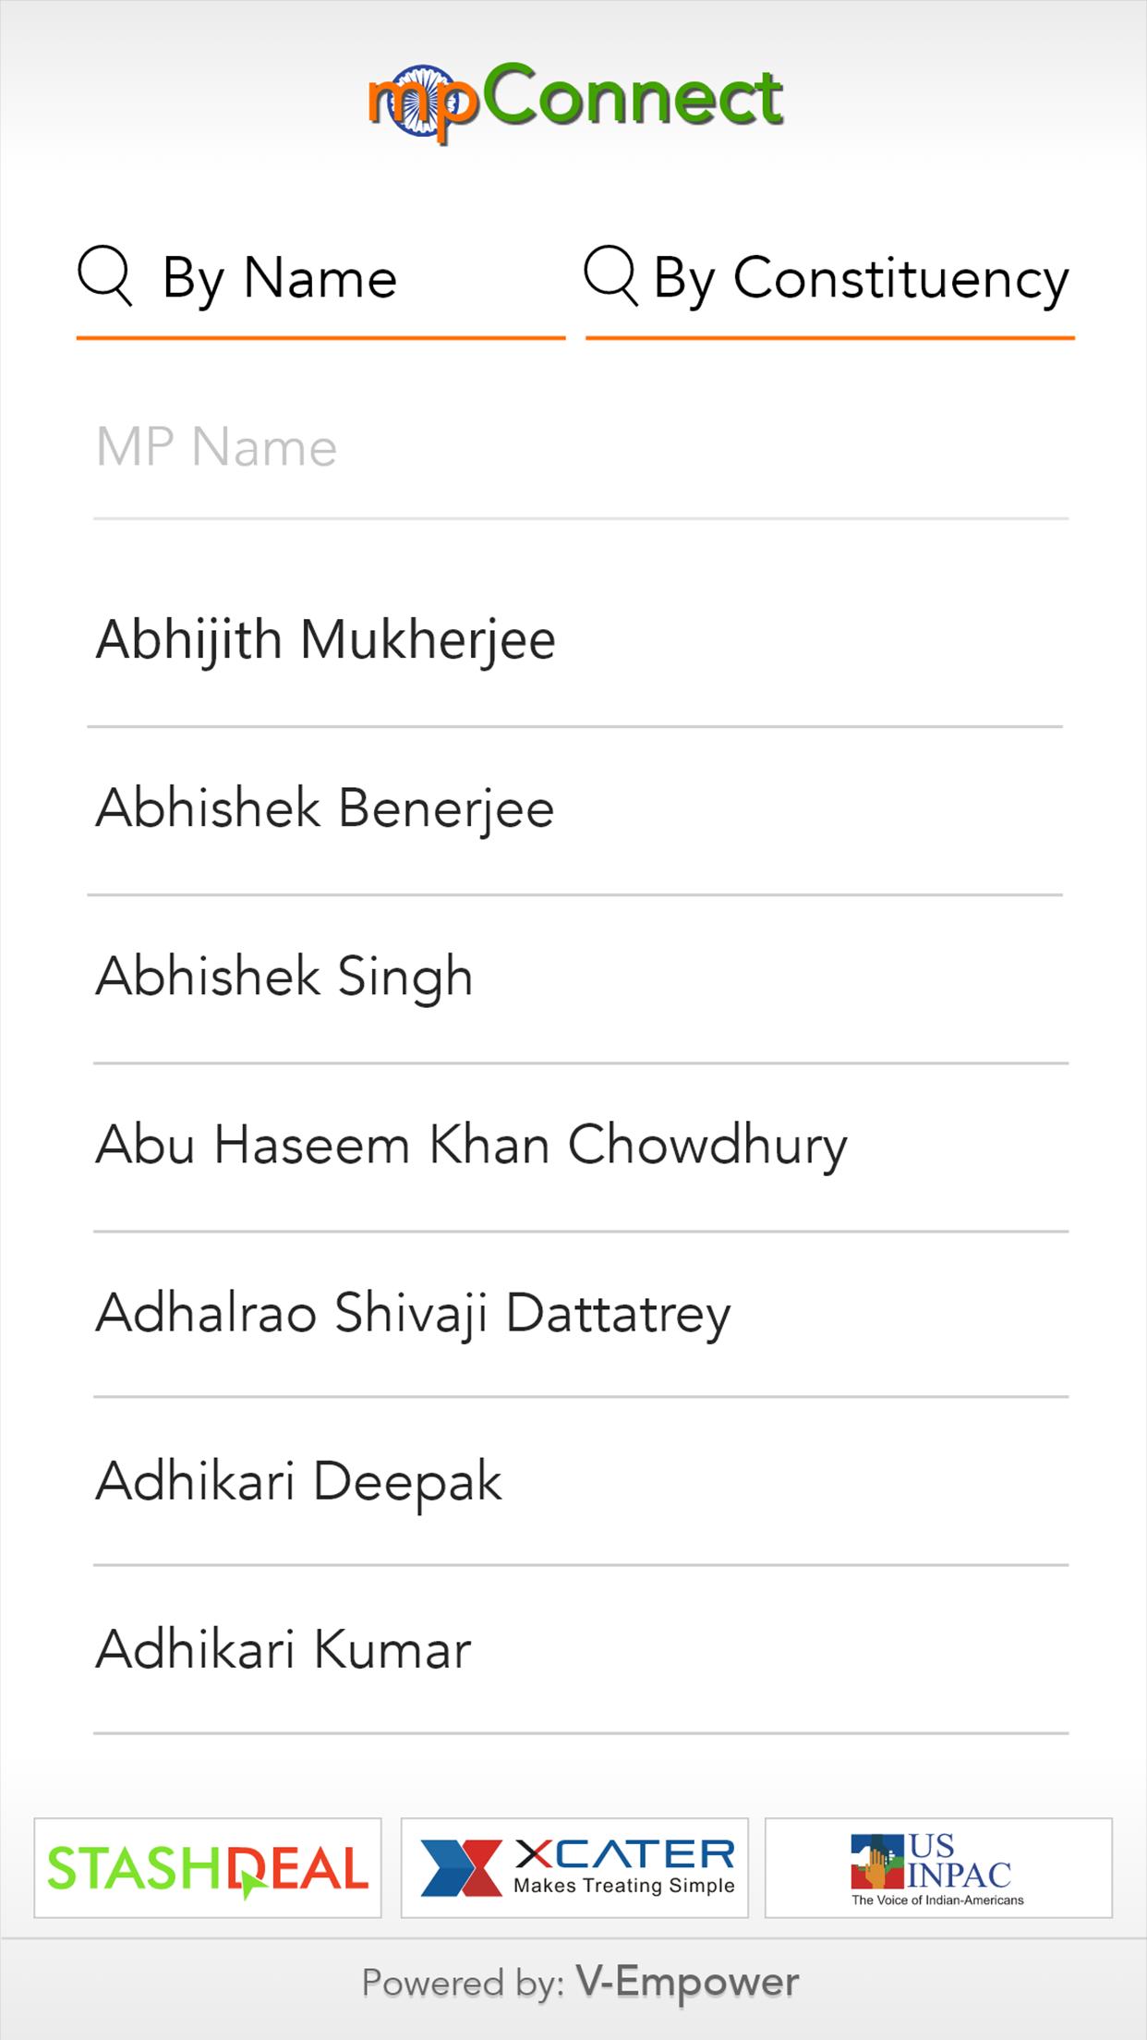Click the magnifier icon beside By Name
This screenshot has width=1147, height=2040.
tap(105, 276)
